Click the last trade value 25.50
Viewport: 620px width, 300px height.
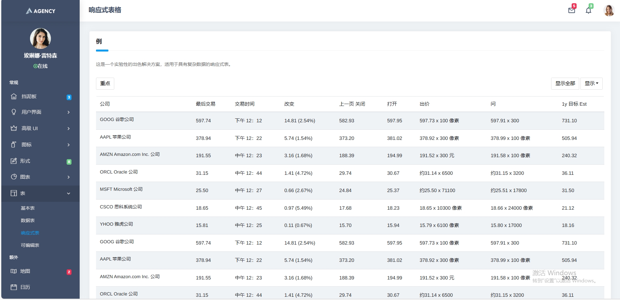coord(202,190)
